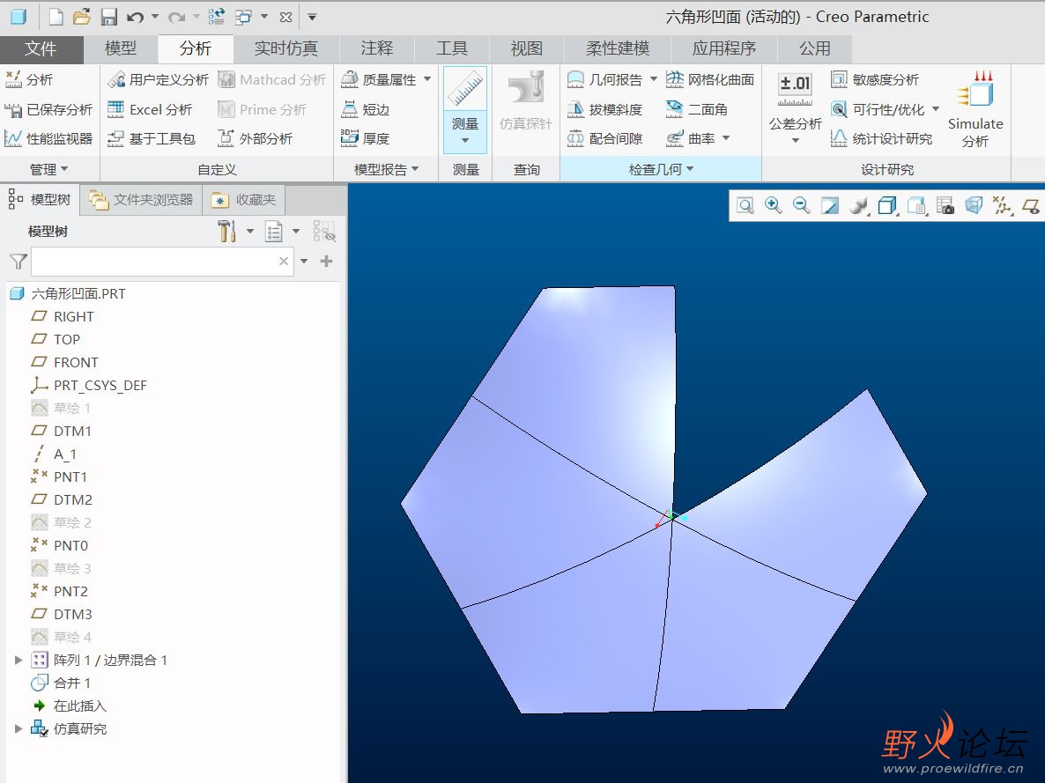Click the view manager icon
Viewport: 1045px width, 783px height.
click(x=945, y=205)
